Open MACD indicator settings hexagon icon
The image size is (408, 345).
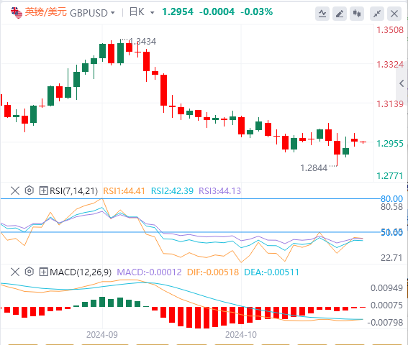click(x=29, y=272)
